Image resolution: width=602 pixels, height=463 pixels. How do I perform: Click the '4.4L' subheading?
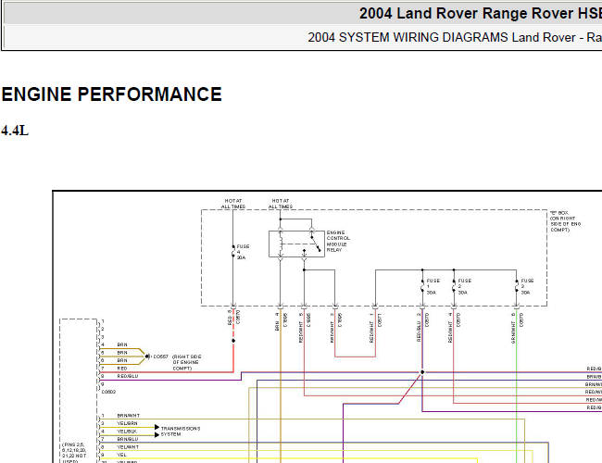click(15, 131)
